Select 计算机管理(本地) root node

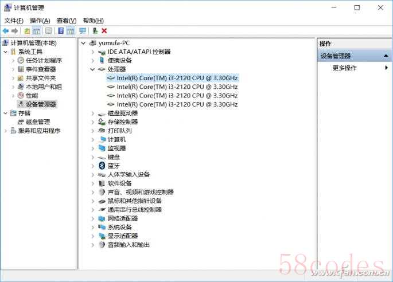pos(34,43)
